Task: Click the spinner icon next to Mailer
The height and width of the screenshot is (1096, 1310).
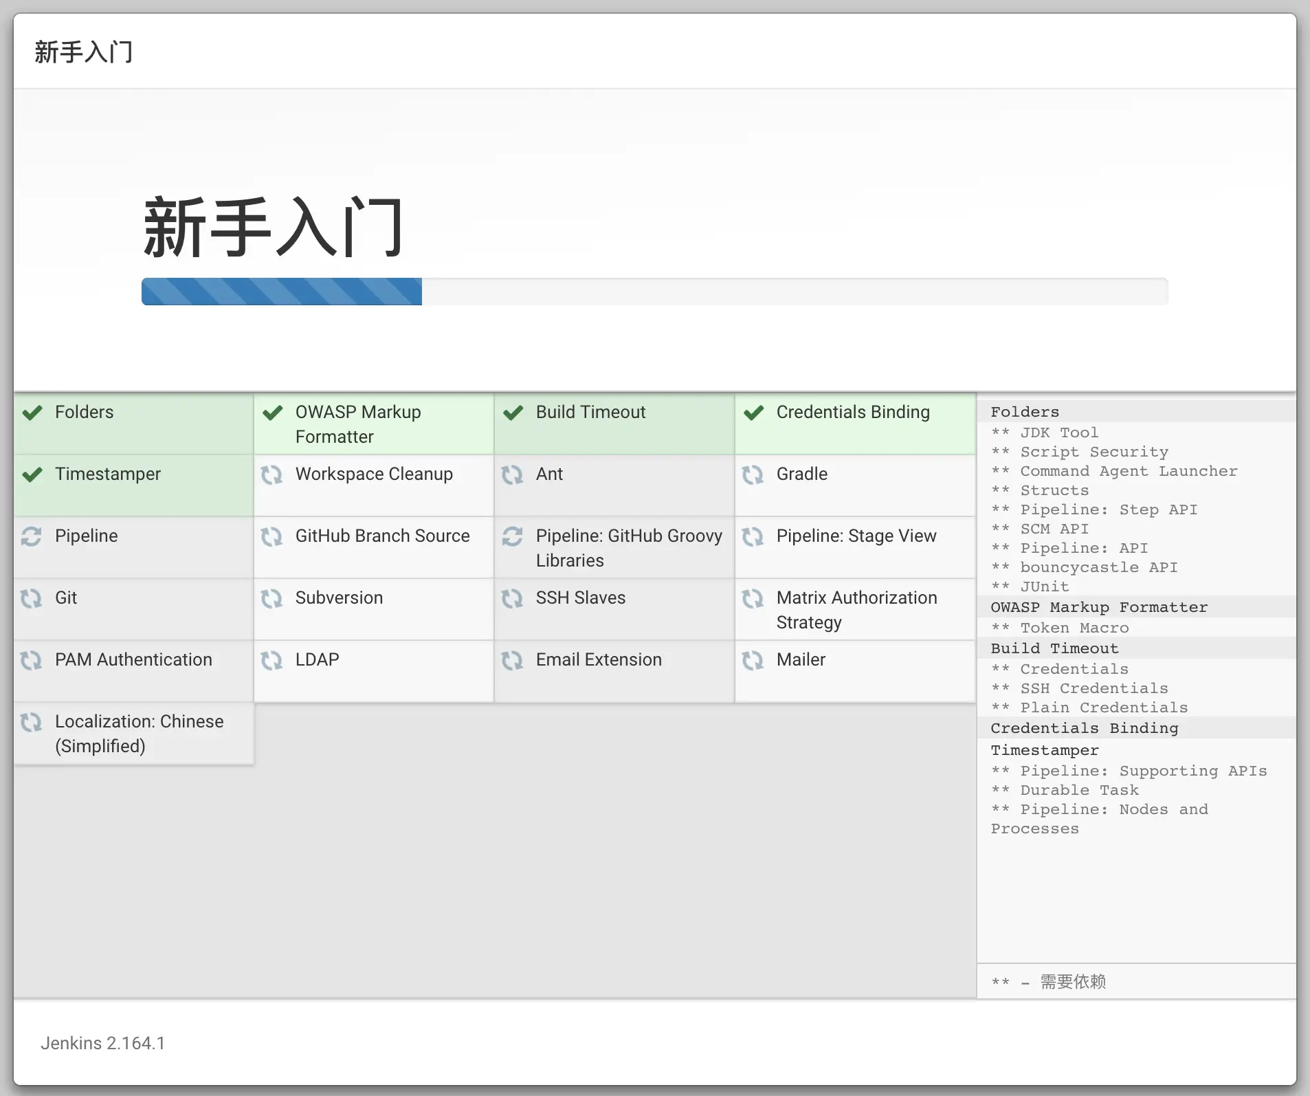Action: tap(754, 660)
